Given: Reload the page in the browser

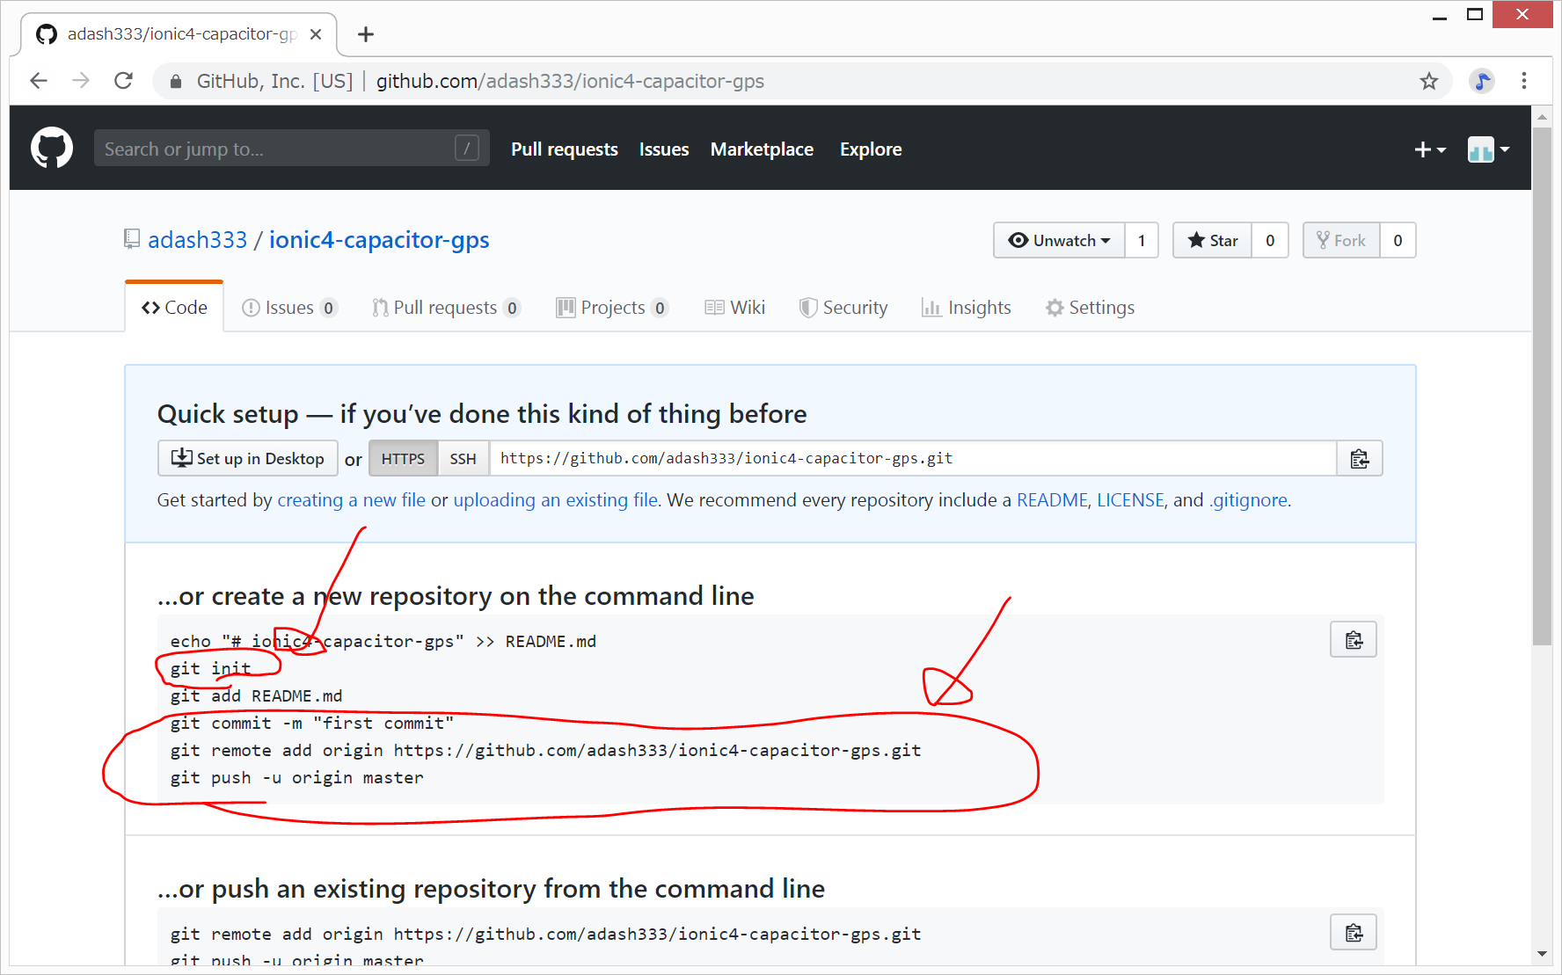Looking at the screenshot, I should pyautogui.click(x=124, y=82).
